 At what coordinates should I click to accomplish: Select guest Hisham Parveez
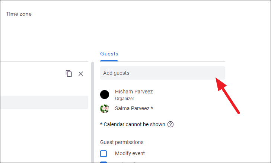pos(134,92)
